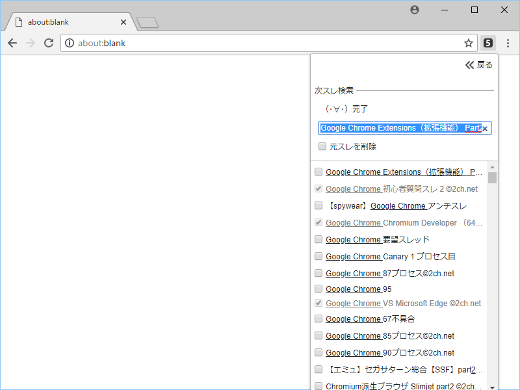Open Google Chrome 95 link
The image size is (520, 390).
[x=359, y=289]
